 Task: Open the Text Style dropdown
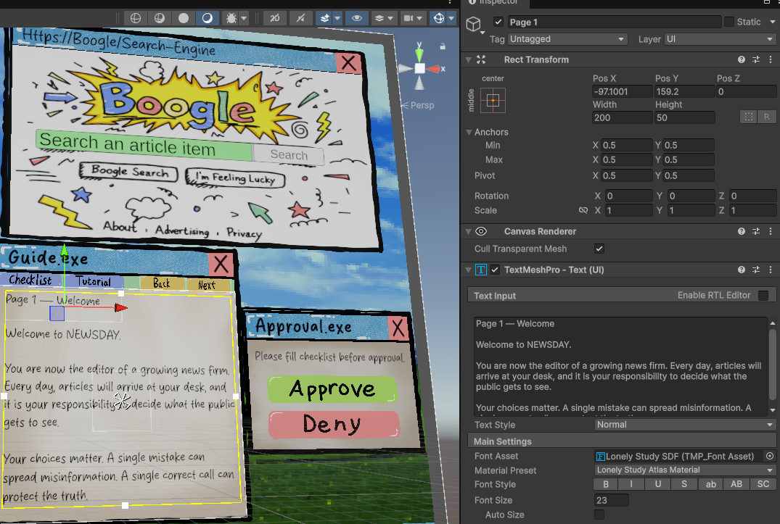[685, 425]
